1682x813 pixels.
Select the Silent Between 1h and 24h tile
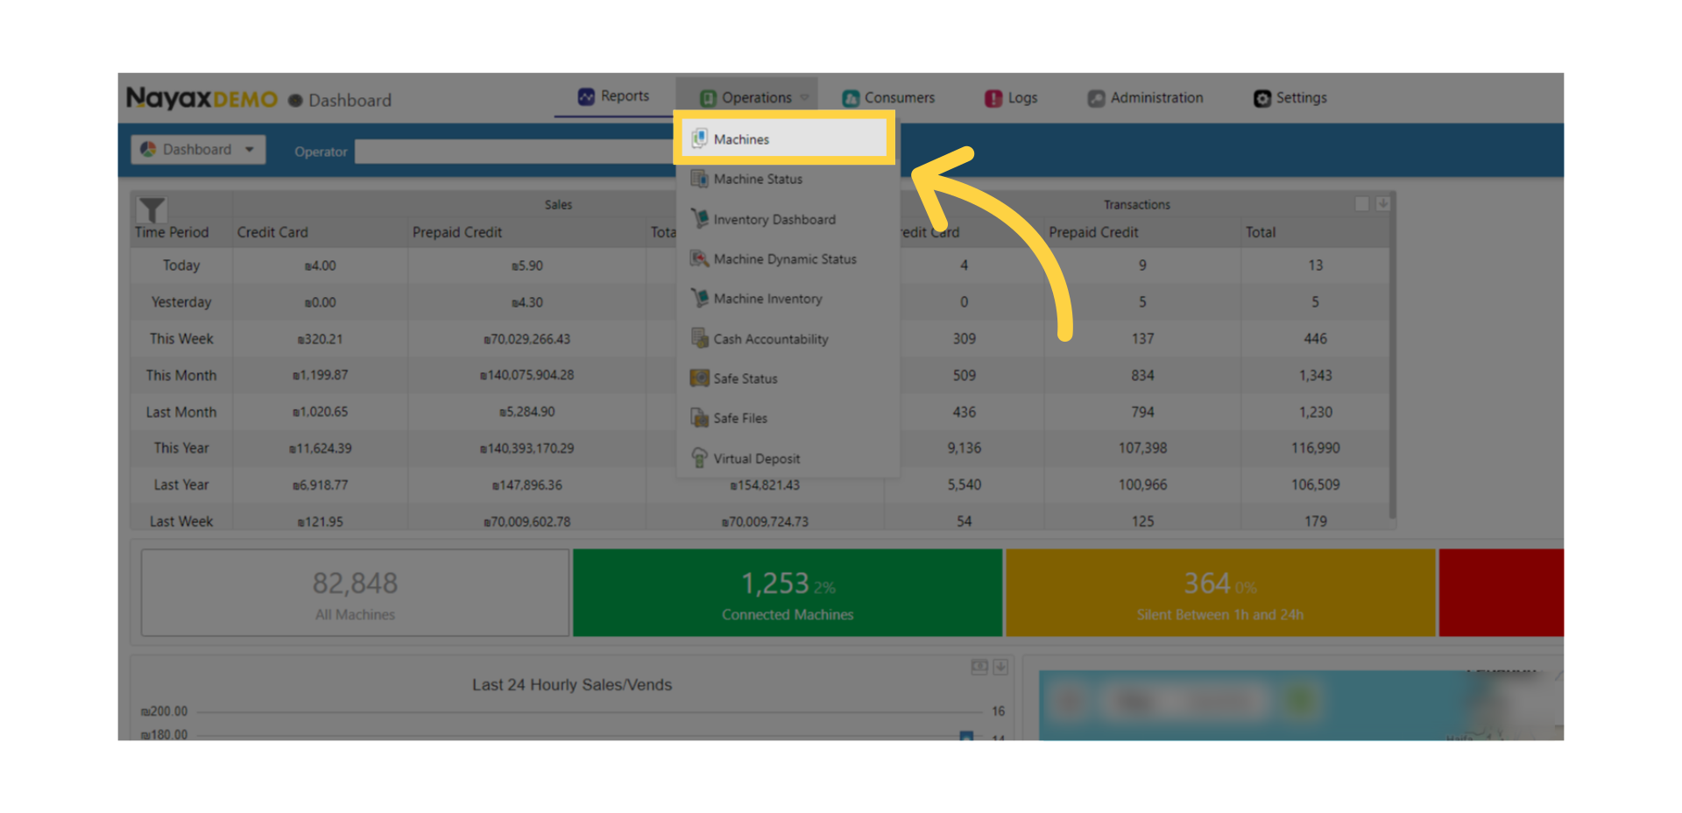pos(1220,593)
